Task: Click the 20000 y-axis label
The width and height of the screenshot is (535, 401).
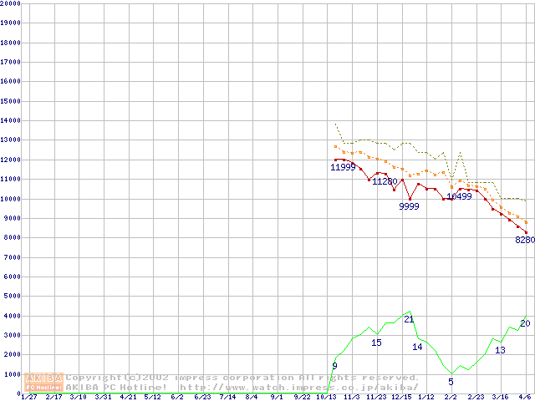Action: (x=10, y=3)
